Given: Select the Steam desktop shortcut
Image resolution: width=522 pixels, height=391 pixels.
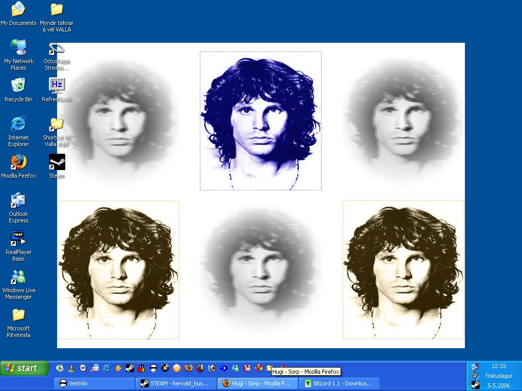Looking at the screenshot, I should [57, 166].
